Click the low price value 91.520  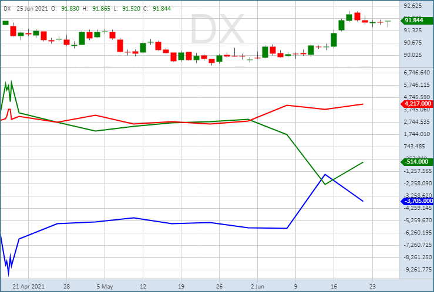click(131, 9)
